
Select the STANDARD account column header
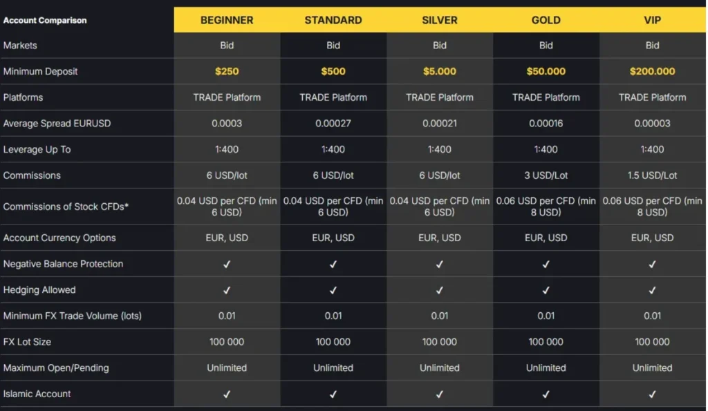pos(333,20)
